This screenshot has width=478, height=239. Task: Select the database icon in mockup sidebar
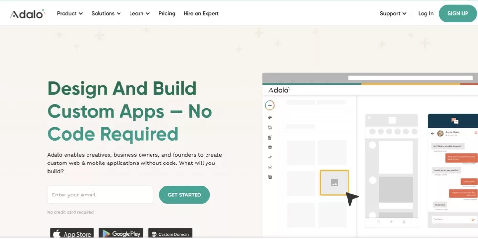(x=270, y=138)
